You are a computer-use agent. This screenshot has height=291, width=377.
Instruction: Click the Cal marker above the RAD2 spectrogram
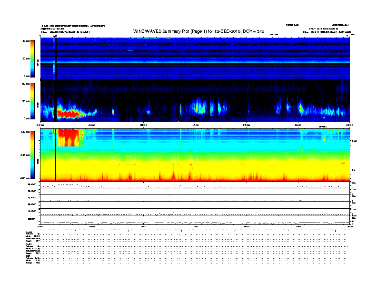coord(55,36)
